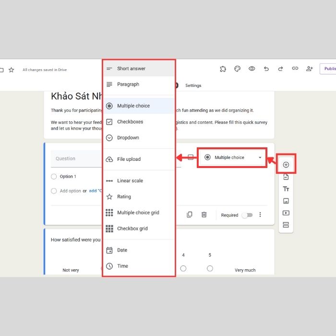Viewport: 336px width, 336px height.
Task: Select the Option 1 radio button
Action: tap(54, 176)
